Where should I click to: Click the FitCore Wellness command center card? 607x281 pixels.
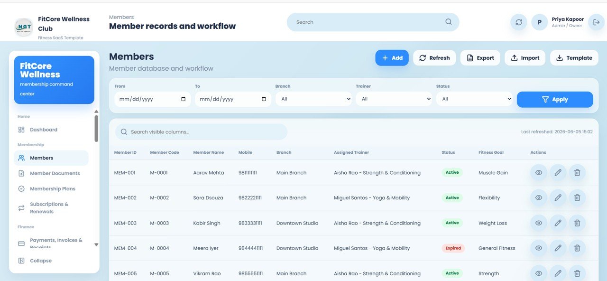pos(54,80)
